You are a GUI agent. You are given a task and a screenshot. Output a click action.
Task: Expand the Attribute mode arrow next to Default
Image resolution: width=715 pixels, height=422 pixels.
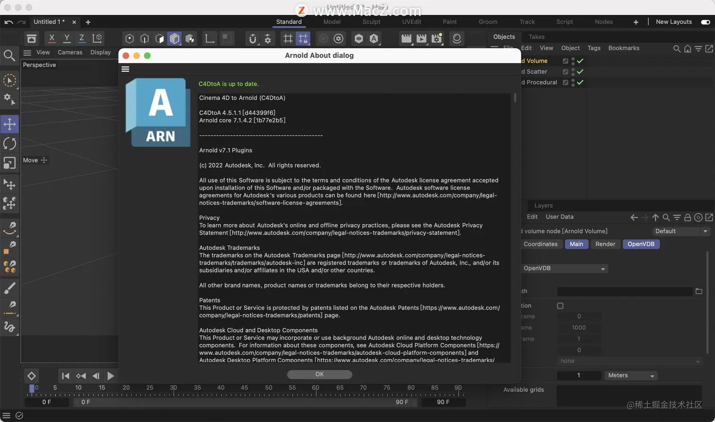click(x=706, y=231)
